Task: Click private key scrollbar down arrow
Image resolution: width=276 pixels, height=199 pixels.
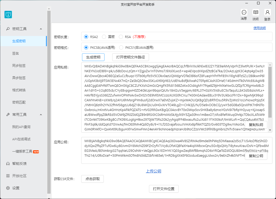Action: tap(270, 130)
